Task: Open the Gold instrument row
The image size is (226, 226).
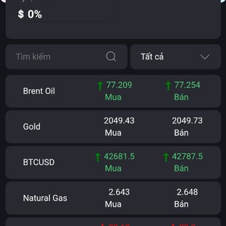Action: tap(113, 127)
